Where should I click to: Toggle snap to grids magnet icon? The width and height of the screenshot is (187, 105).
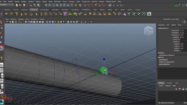pyautogui.click(x=85, y=5)
